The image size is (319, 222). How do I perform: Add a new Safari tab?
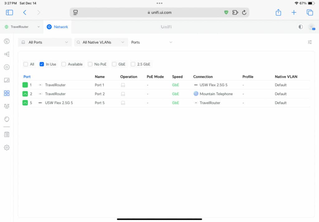[294, 12]
